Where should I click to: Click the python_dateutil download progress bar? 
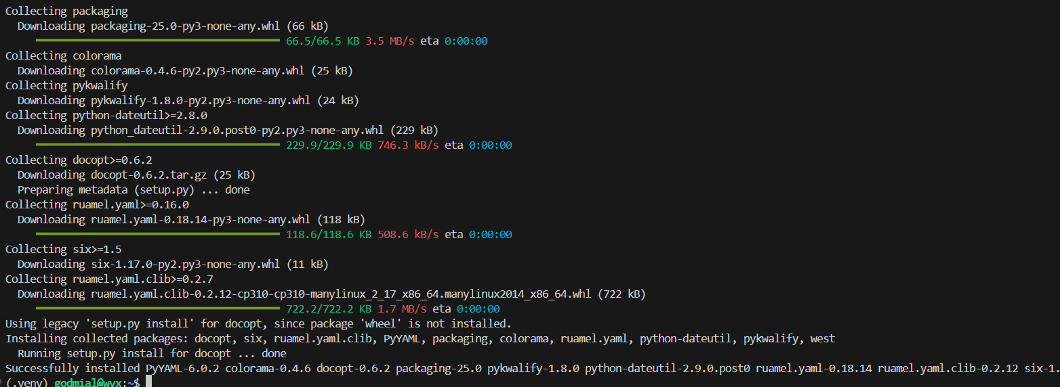pyautogui.click(x=157, y=145)
